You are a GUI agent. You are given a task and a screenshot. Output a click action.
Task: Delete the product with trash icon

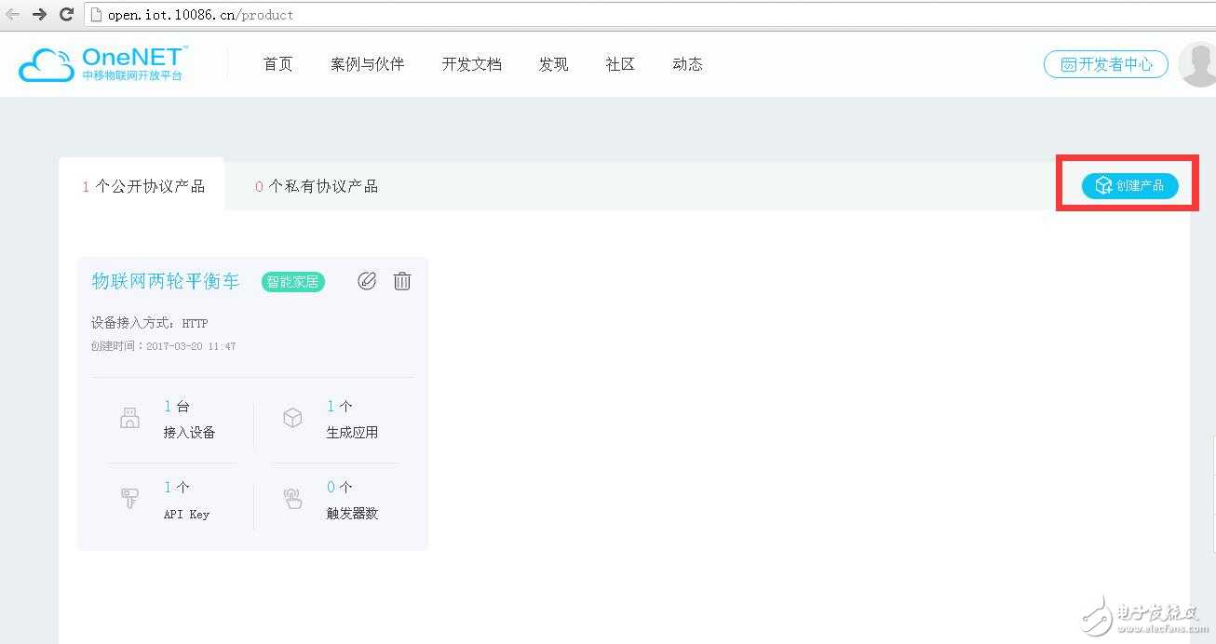tap(402, 280)
